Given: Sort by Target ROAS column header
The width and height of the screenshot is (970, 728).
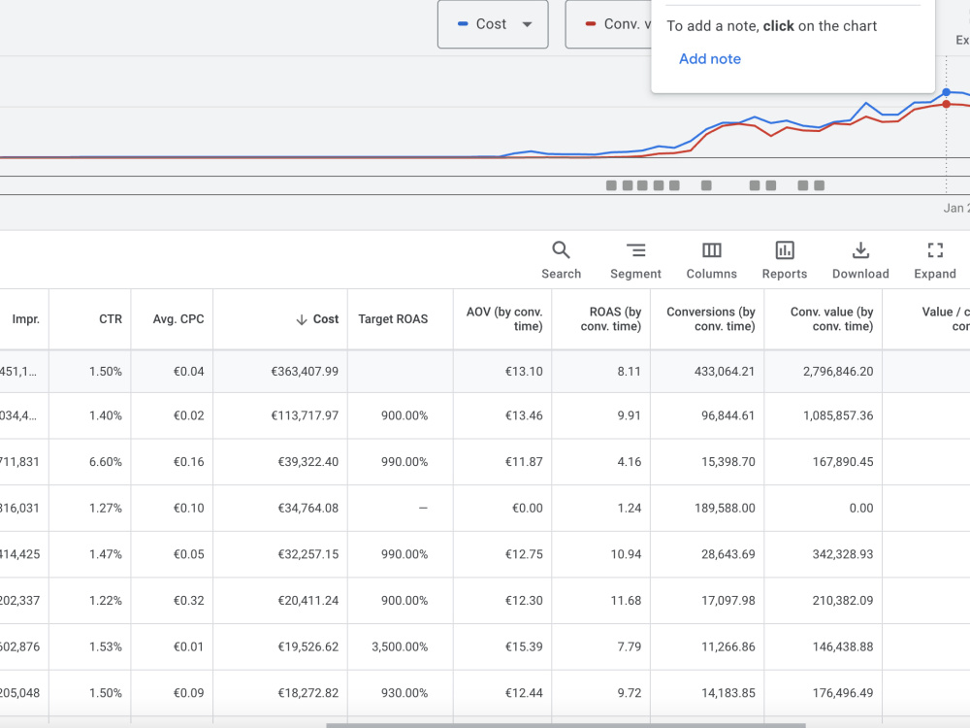Looking at the screenshot, I should (x=393, y=318).
